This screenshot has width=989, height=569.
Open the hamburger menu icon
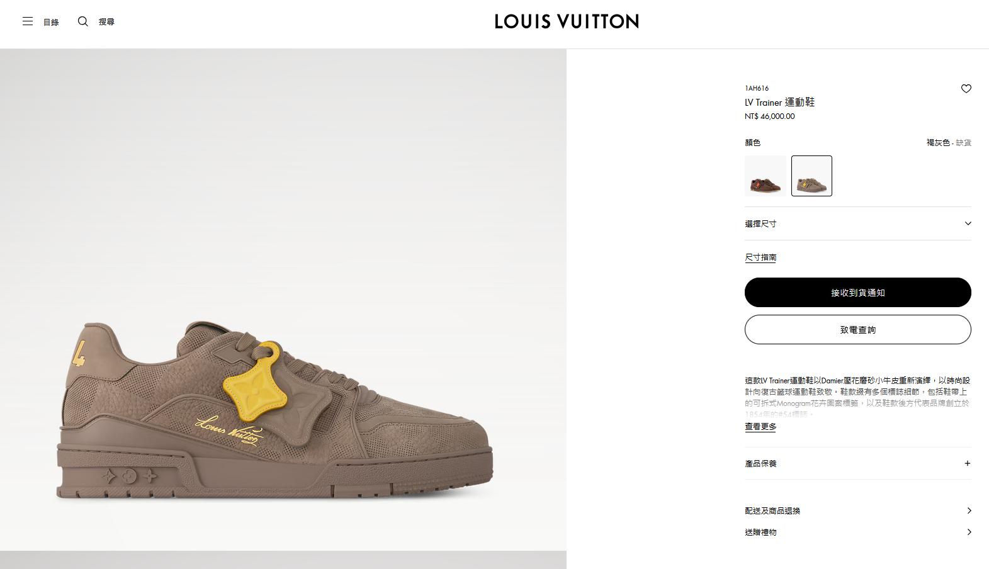pyautogui.click(x=28, y=21)
